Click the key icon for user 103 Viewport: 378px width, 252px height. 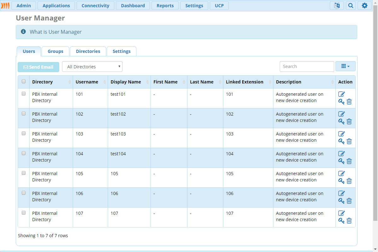pyautogui.click(x=341, y=141)
